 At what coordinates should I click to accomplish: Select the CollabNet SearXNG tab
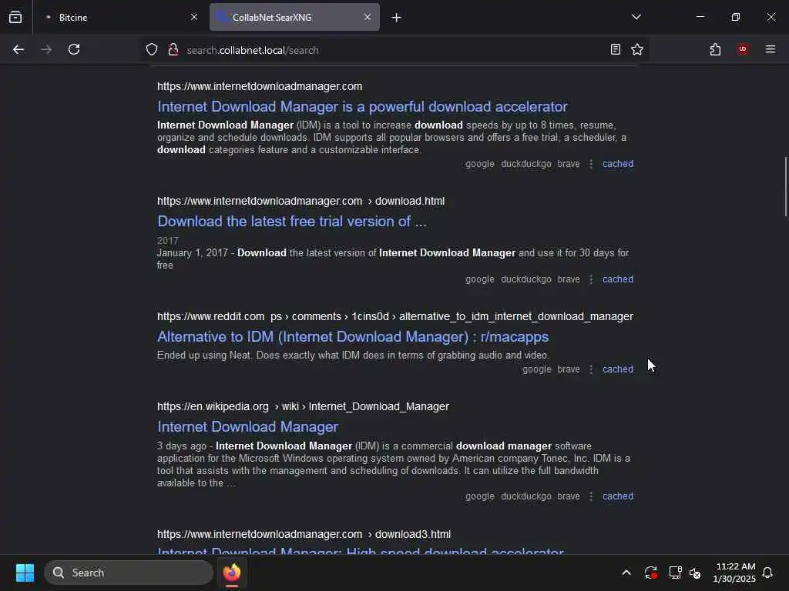294,17
